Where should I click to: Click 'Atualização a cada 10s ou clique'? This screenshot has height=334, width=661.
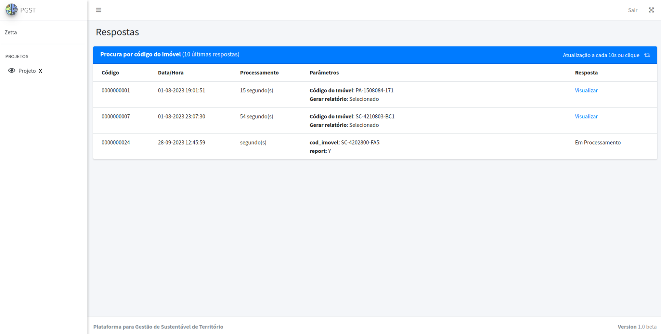(x=601, y=55)
